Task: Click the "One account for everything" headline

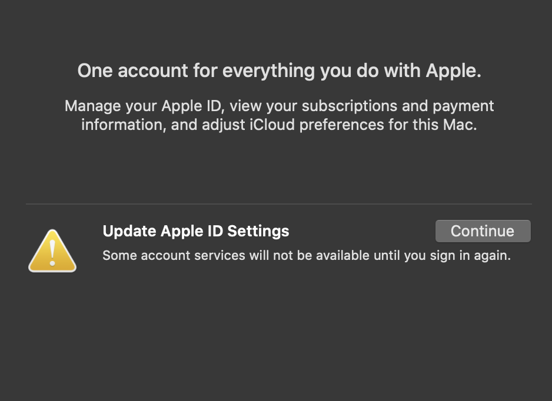Action: tap(280, 71)
